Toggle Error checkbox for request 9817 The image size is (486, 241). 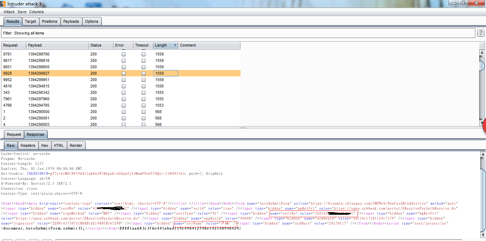[x=123, y=61]
